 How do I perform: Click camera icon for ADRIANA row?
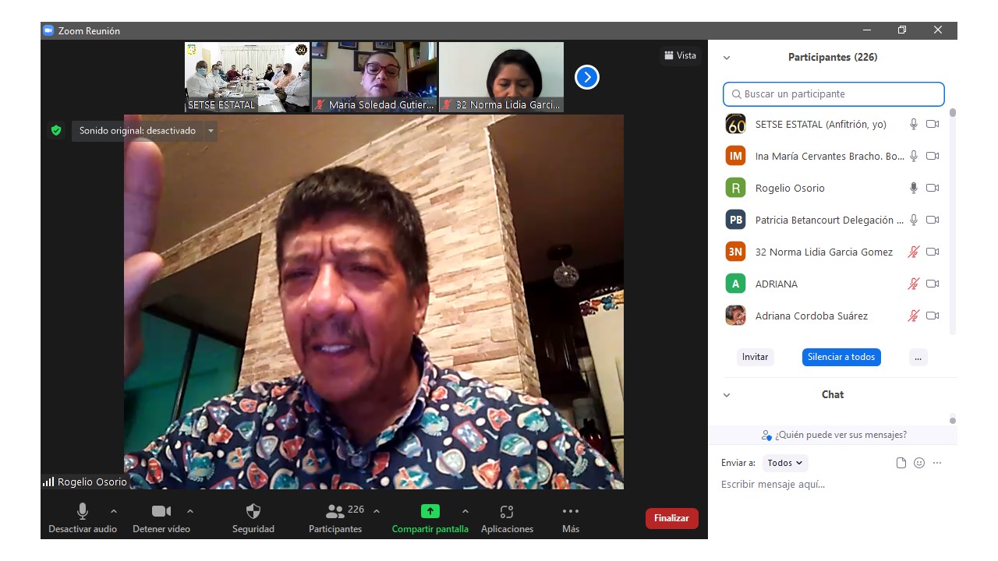933,284
